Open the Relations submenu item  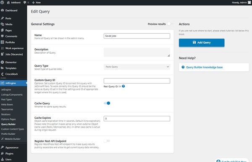click(6, 114)
